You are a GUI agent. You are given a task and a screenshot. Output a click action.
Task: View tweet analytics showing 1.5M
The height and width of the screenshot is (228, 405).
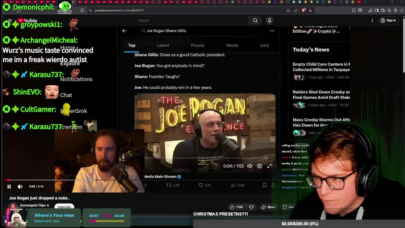tap(237, 185)
